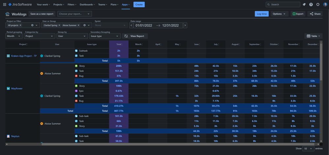Viewport: 329px width, 155px height.
Task: Open the Kraken App Project - TP link
Action: (x=24, y=56)
